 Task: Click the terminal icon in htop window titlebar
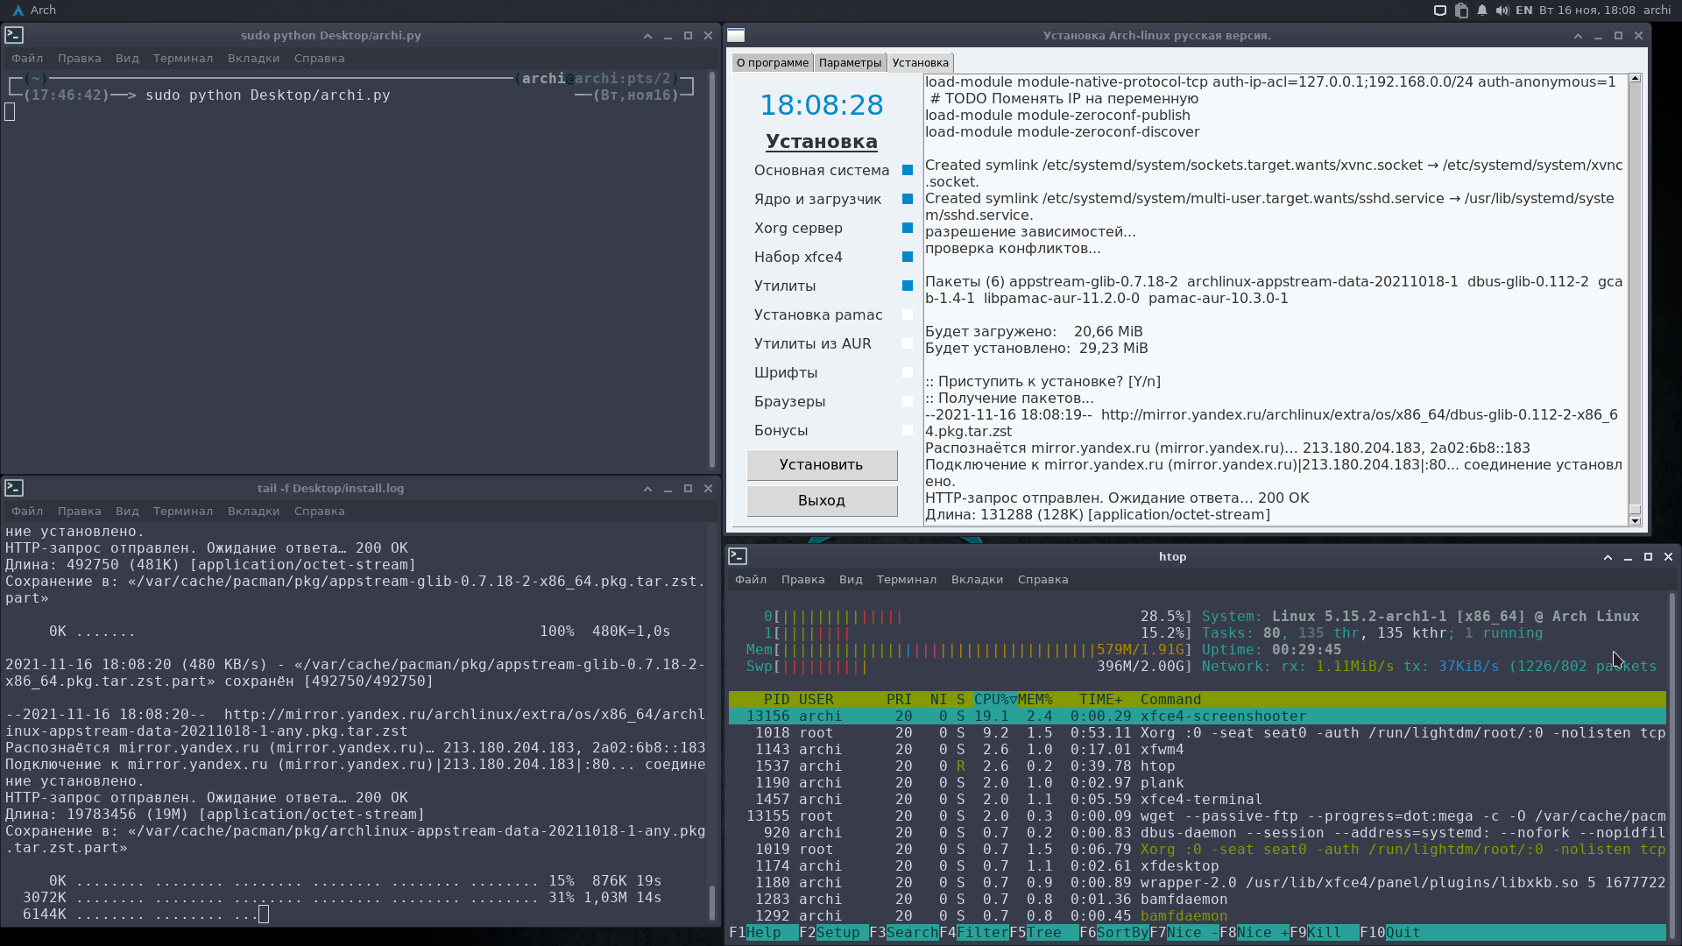[x=738, y=556]
